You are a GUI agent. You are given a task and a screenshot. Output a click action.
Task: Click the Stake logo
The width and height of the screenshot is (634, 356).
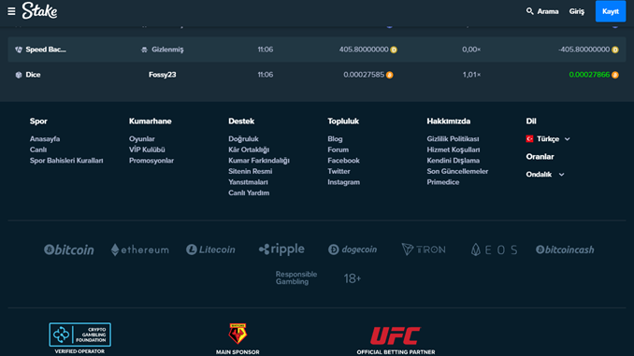[x=39, y=11]
